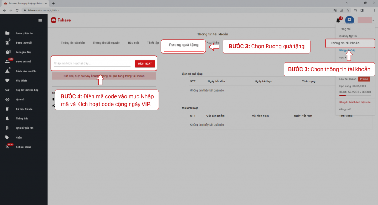Click Ngày bắt đầu column header
Viewport: 378px width, 205px height.
coord(216,81)
